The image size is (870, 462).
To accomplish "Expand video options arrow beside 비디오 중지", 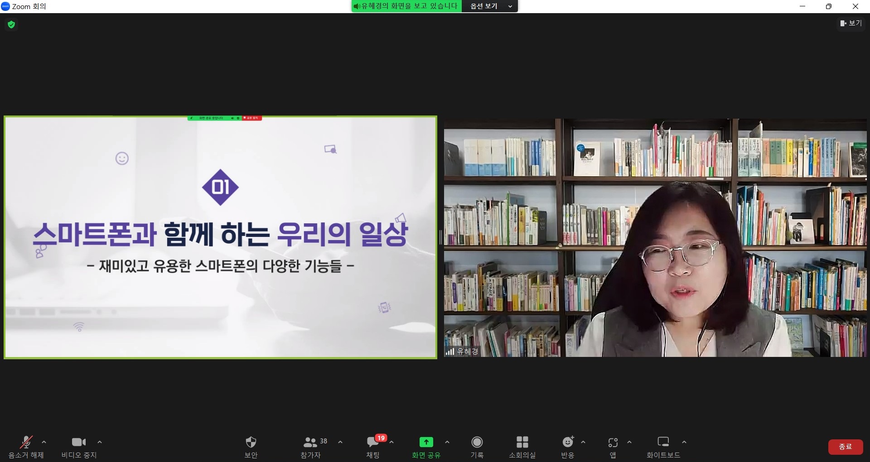I will click(100, 442).
